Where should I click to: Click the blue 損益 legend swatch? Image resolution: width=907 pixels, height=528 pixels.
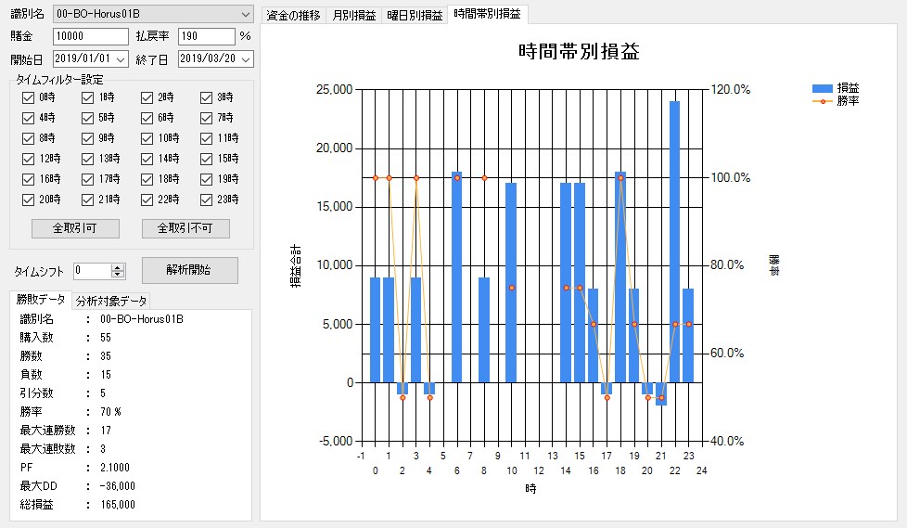pos(822,88)
